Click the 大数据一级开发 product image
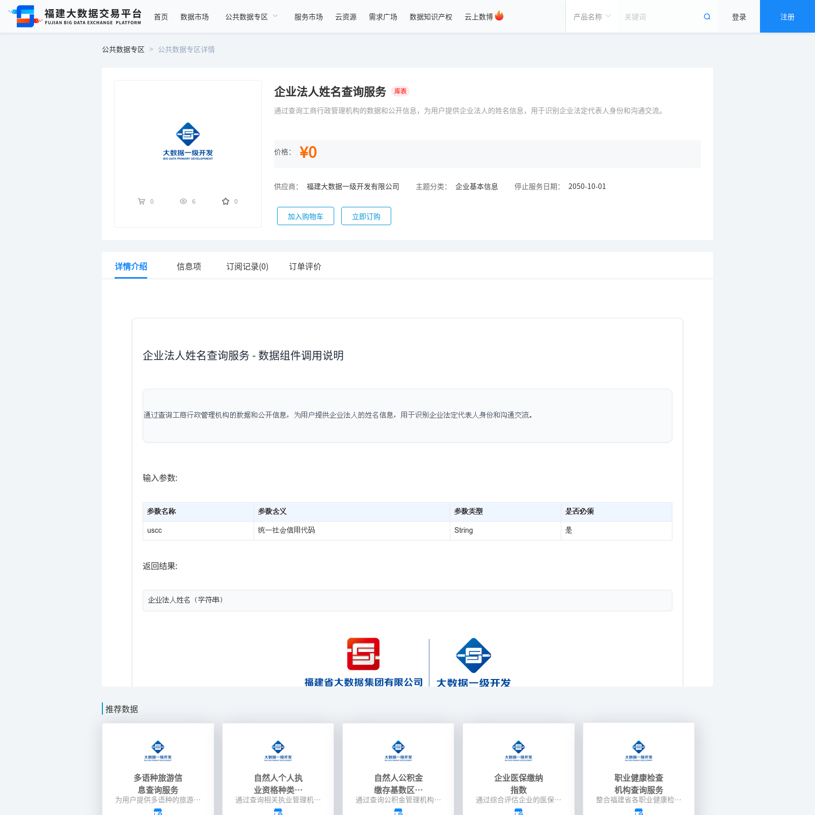 click(188, 141)
